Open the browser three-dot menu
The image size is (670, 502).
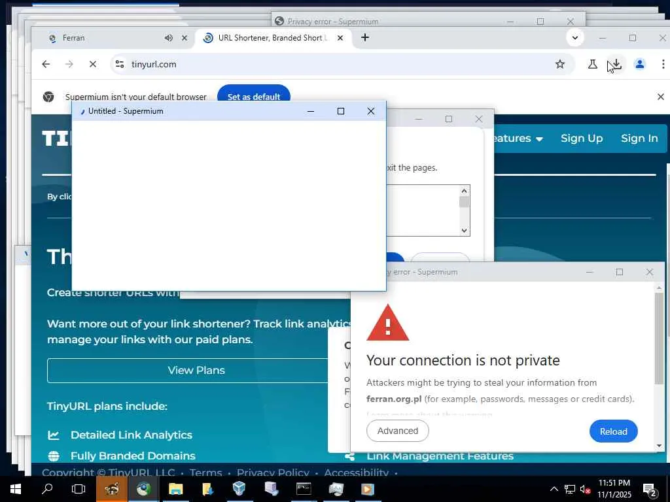click(x=663, y=64)
